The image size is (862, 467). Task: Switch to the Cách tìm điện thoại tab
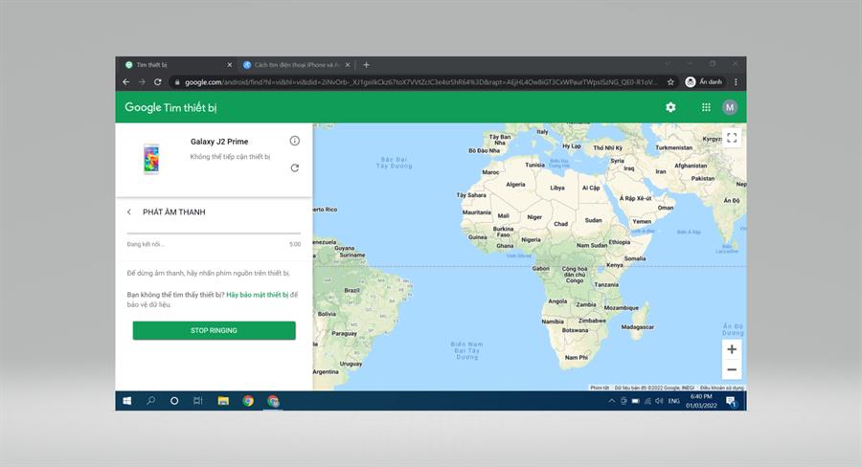[x=296, y=65]
